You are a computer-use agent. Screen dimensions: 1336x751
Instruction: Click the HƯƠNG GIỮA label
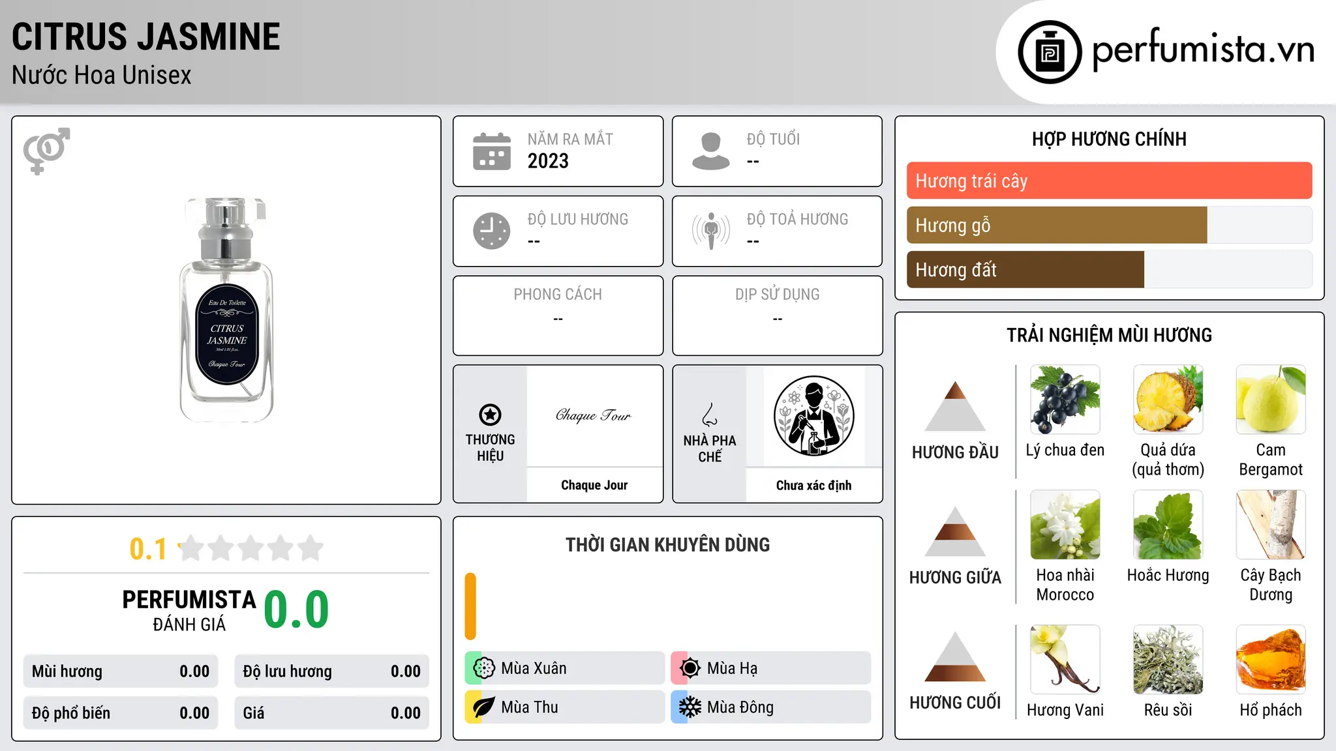click(955, 578)
